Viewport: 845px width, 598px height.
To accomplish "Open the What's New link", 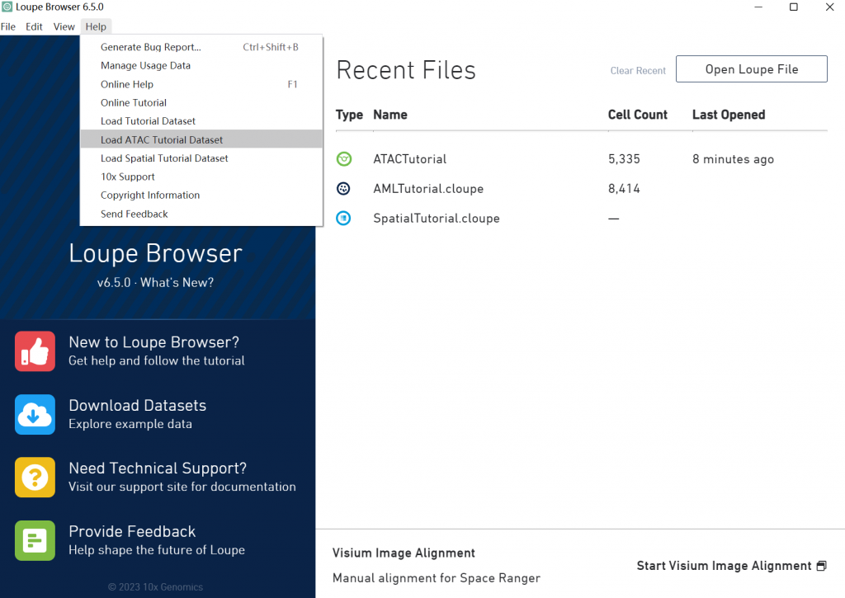I will tap(177, 282).
